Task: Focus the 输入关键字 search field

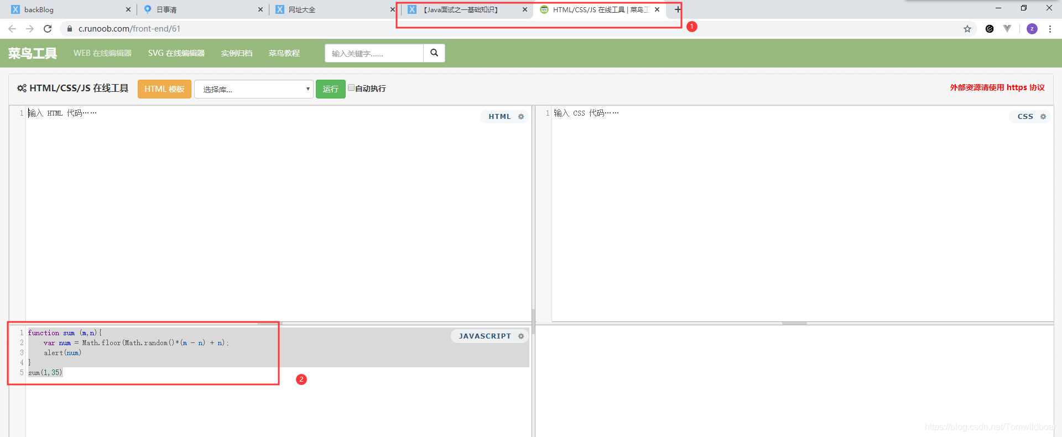Action: coord(374,53)
